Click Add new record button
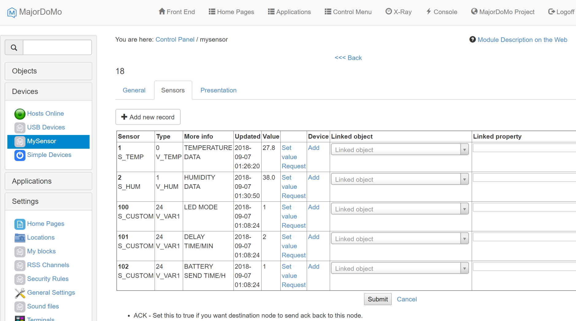Viewport: 576px width, 321px height. [x=148, y=117]
